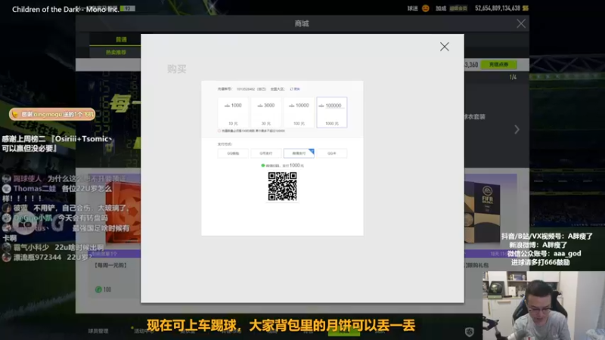
Task: Select the 1000 points for 10元 option
Action: (233, 112)
